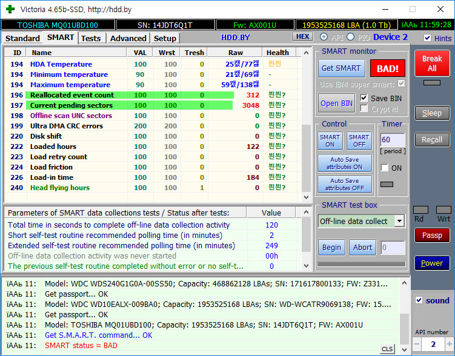Click the Open BIN button
The height and width of the screenshot is (356, 455).
pyautogui.click(x=336, y=103)
